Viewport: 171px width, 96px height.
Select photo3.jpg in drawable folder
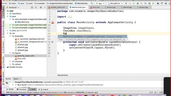pyautogui.click(x=22, y=47)
